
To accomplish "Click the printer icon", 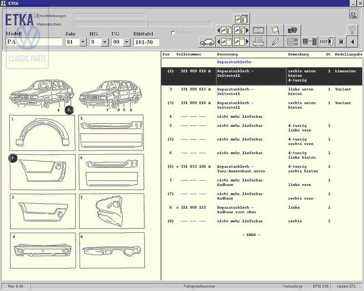I will (259, 42).
